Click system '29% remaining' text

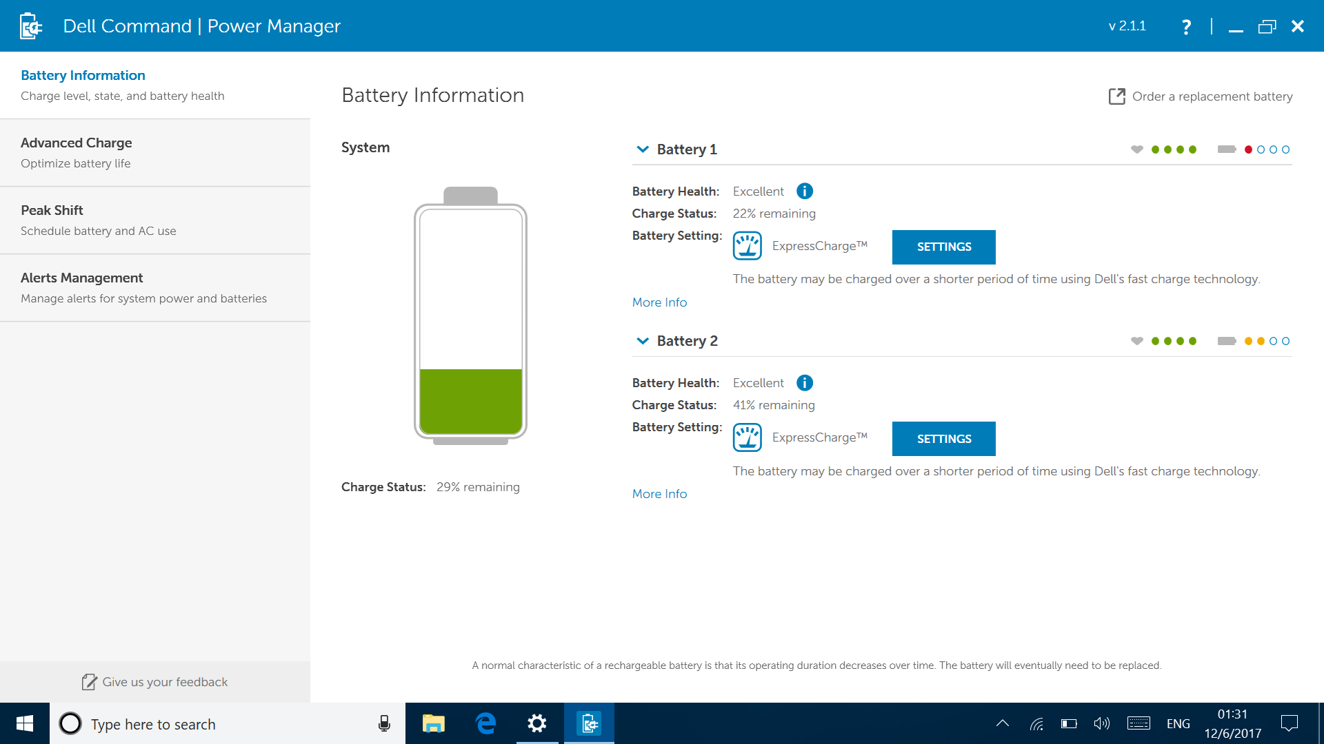[478, 487]
